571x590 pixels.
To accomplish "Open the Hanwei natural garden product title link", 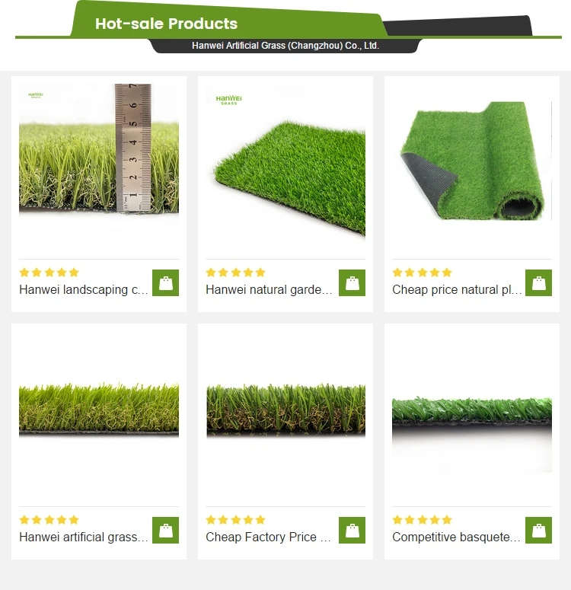I will [269, 290].
